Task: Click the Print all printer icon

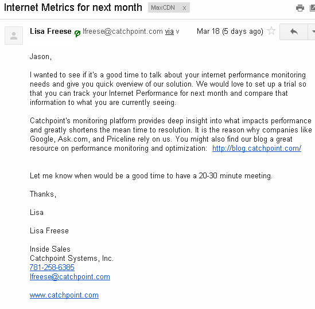Action: (300, 8)
